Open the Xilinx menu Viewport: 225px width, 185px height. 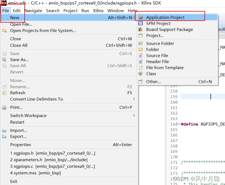[98, 11]
